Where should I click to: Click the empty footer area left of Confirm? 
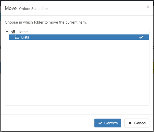tap(48, 123)
